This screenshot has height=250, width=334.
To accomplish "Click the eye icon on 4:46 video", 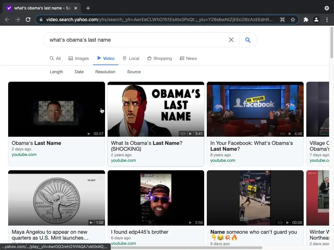I will [282, 134].
